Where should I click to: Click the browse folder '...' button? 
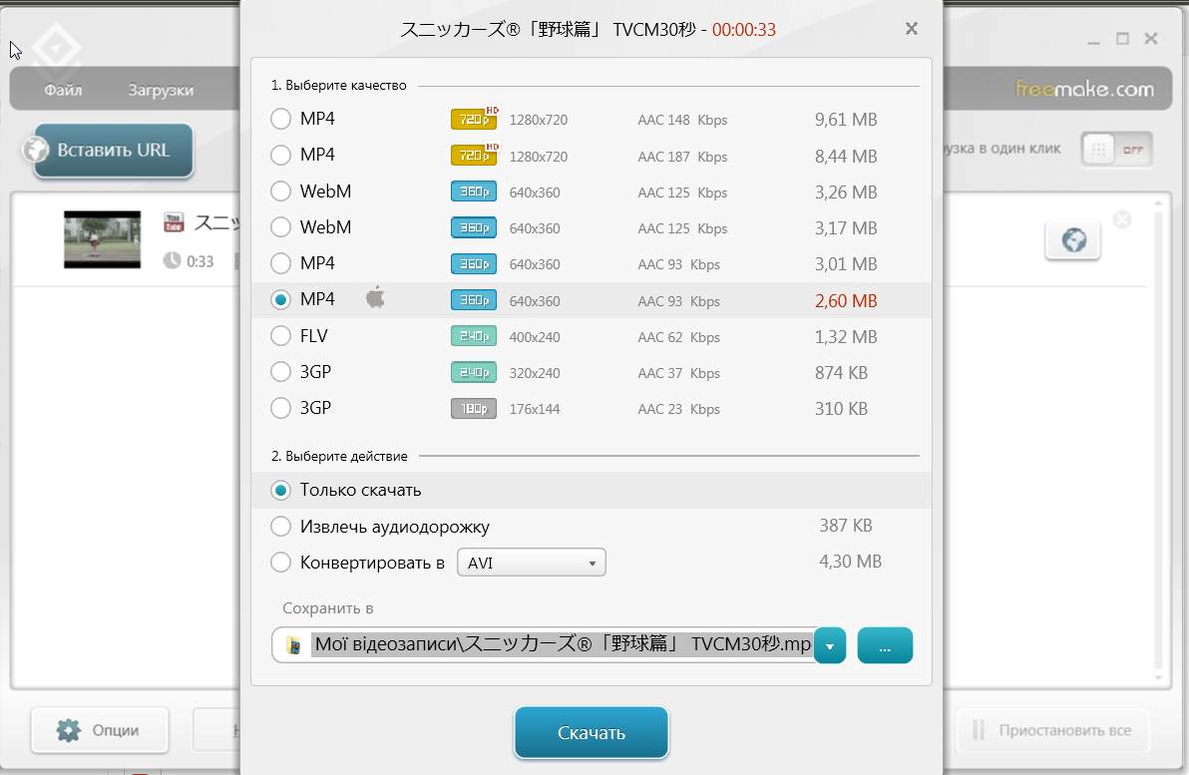coord(885,646)
